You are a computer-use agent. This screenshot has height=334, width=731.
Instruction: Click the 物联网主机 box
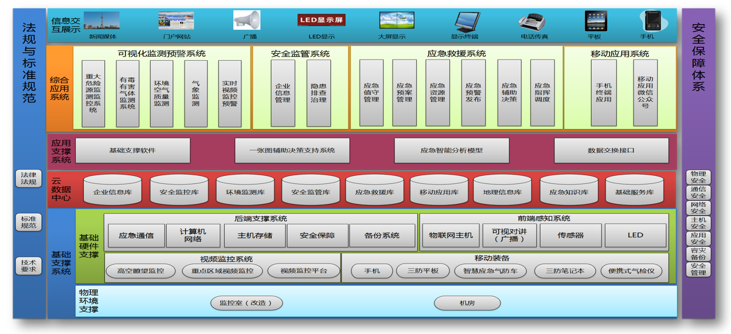[451, 235]
